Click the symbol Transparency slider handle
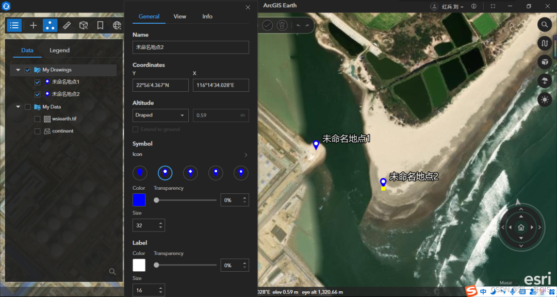The height and width of the screenshot is (297, 557). (156, 200)
